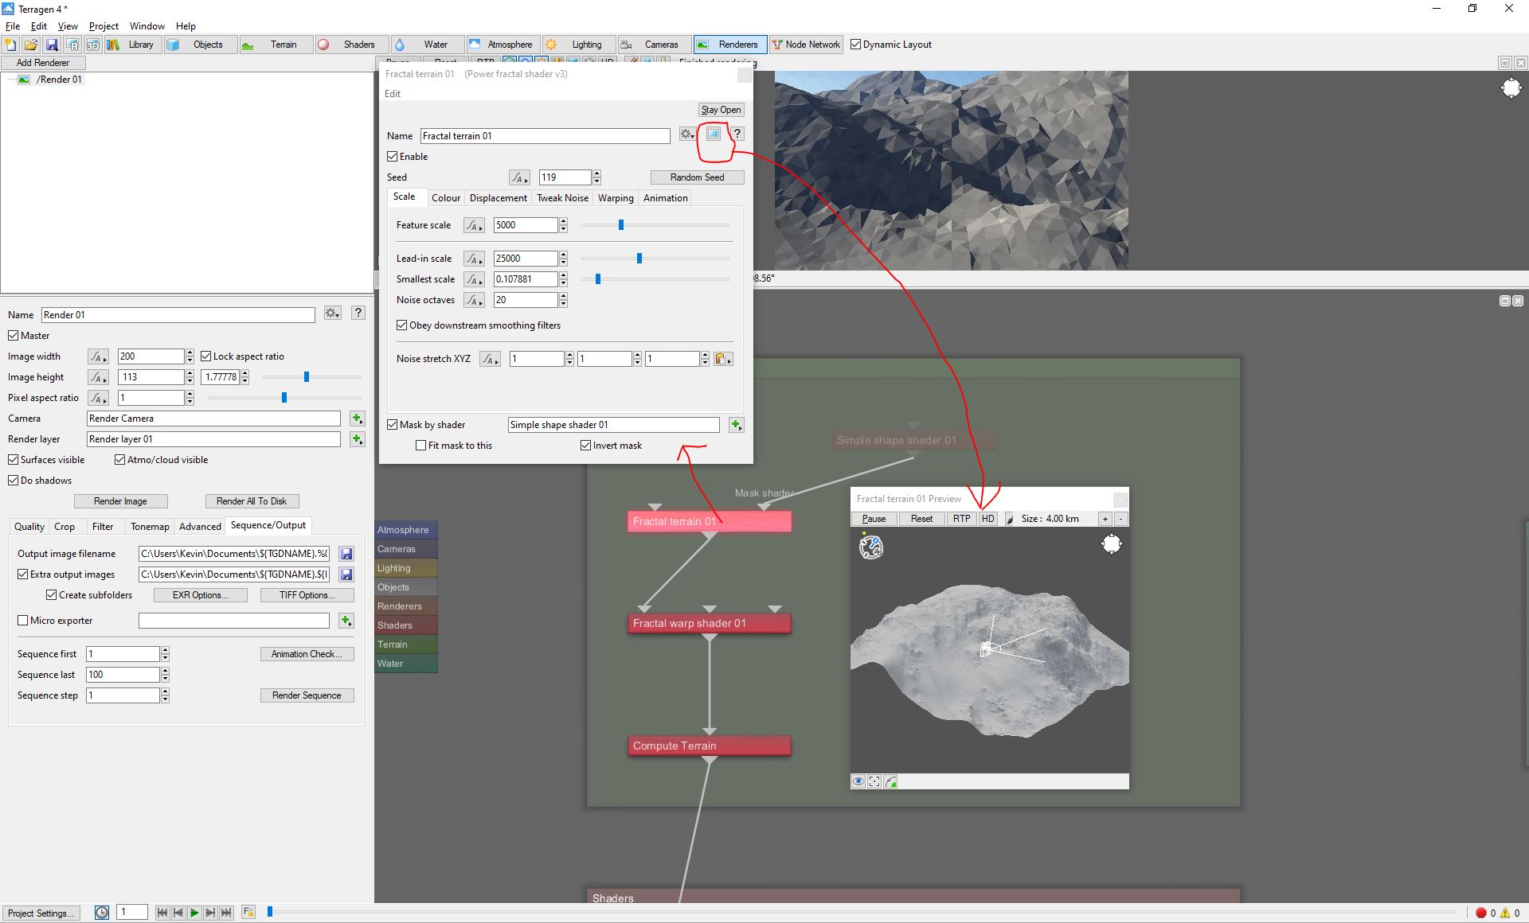The image size is (1529, 923).
Task: Toggle Lock aspect ratio
Action: point(206,356)
